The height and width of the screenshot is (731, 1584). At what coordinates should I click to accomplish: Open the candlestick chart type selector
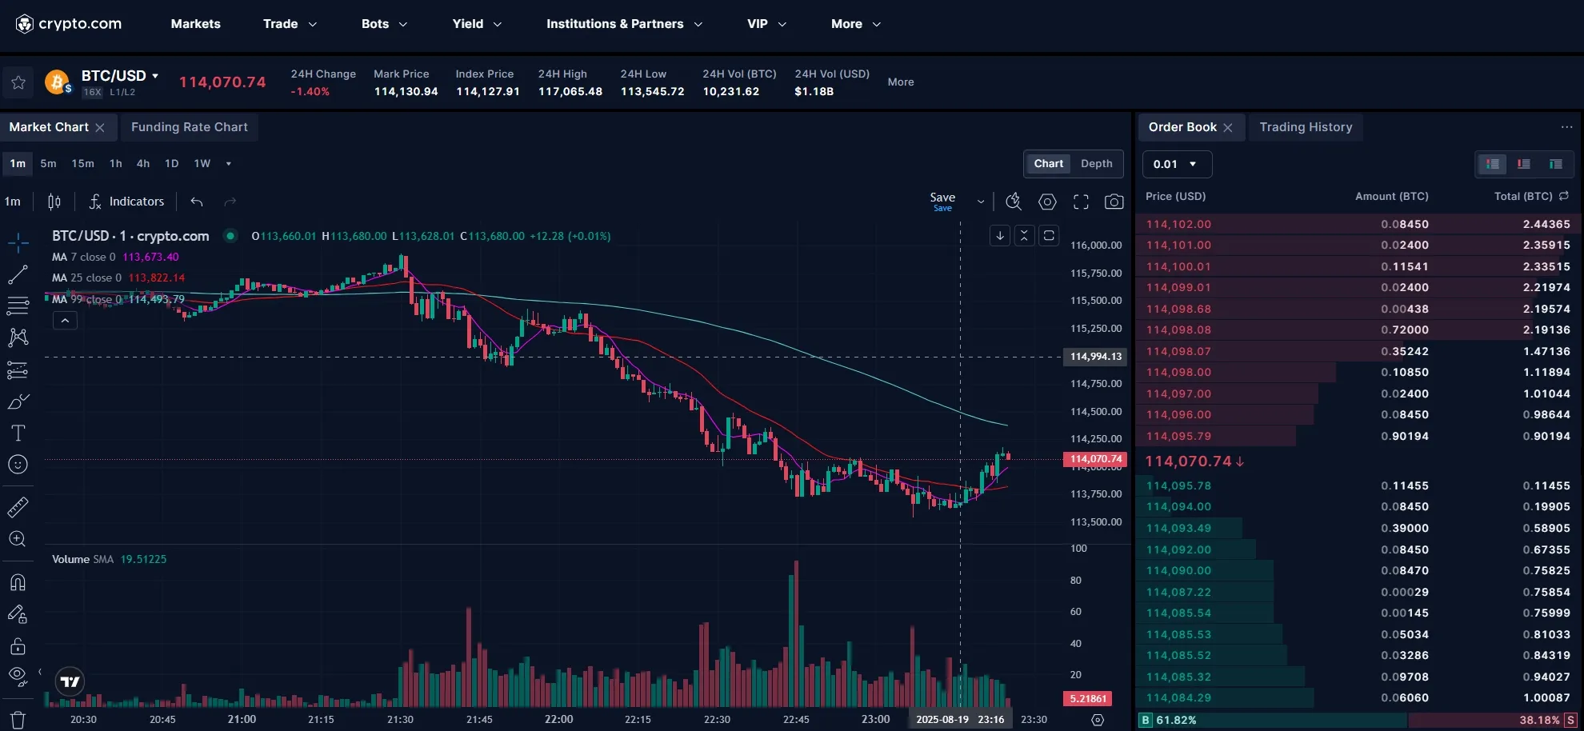[x=54, y=202]
